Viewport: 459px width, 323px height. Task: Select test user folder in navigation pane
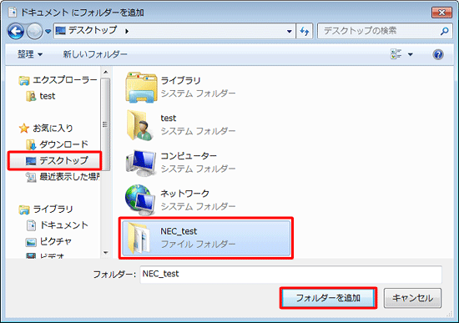coord(41,96)
